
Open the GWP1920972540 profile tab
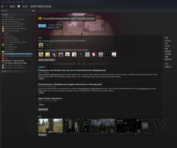pyautogui.click(x=41, y=6)
